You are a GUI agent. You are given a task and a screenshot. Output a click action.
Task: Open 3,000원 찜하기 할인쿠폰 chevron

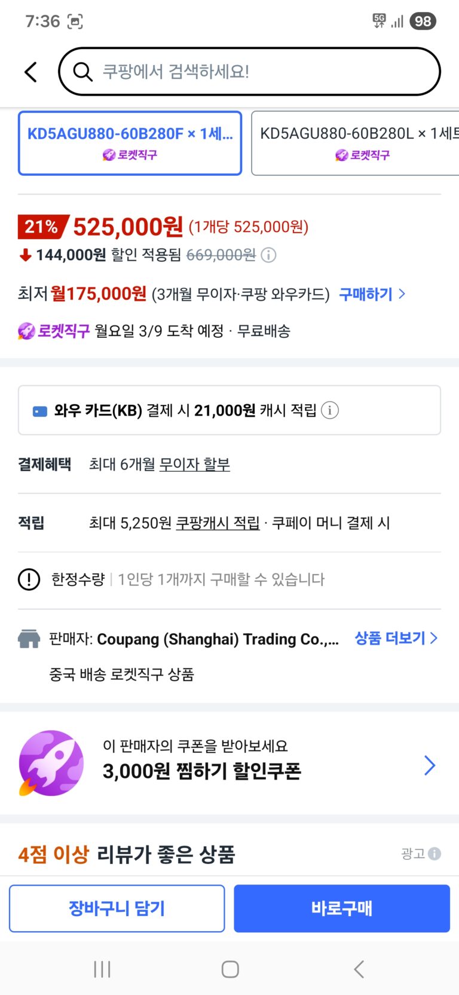pyautogui.click(x=429, y=765)
